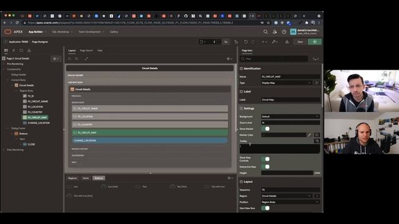The width and height of the screenshot is (399, 224).
Task: Switch to the Items gallery tab
Action: point(86,178)
